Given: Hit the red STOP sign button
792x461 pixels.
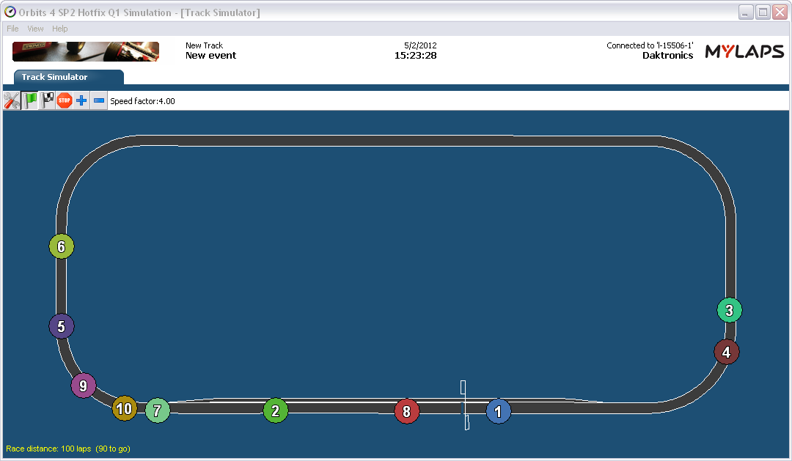Looking at the screenshot, I should coord(65,101).
